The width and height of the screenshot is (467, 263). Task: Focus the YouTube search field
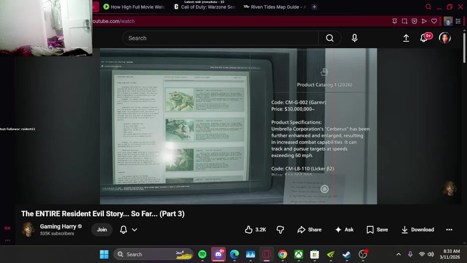(x=220, y=38)
